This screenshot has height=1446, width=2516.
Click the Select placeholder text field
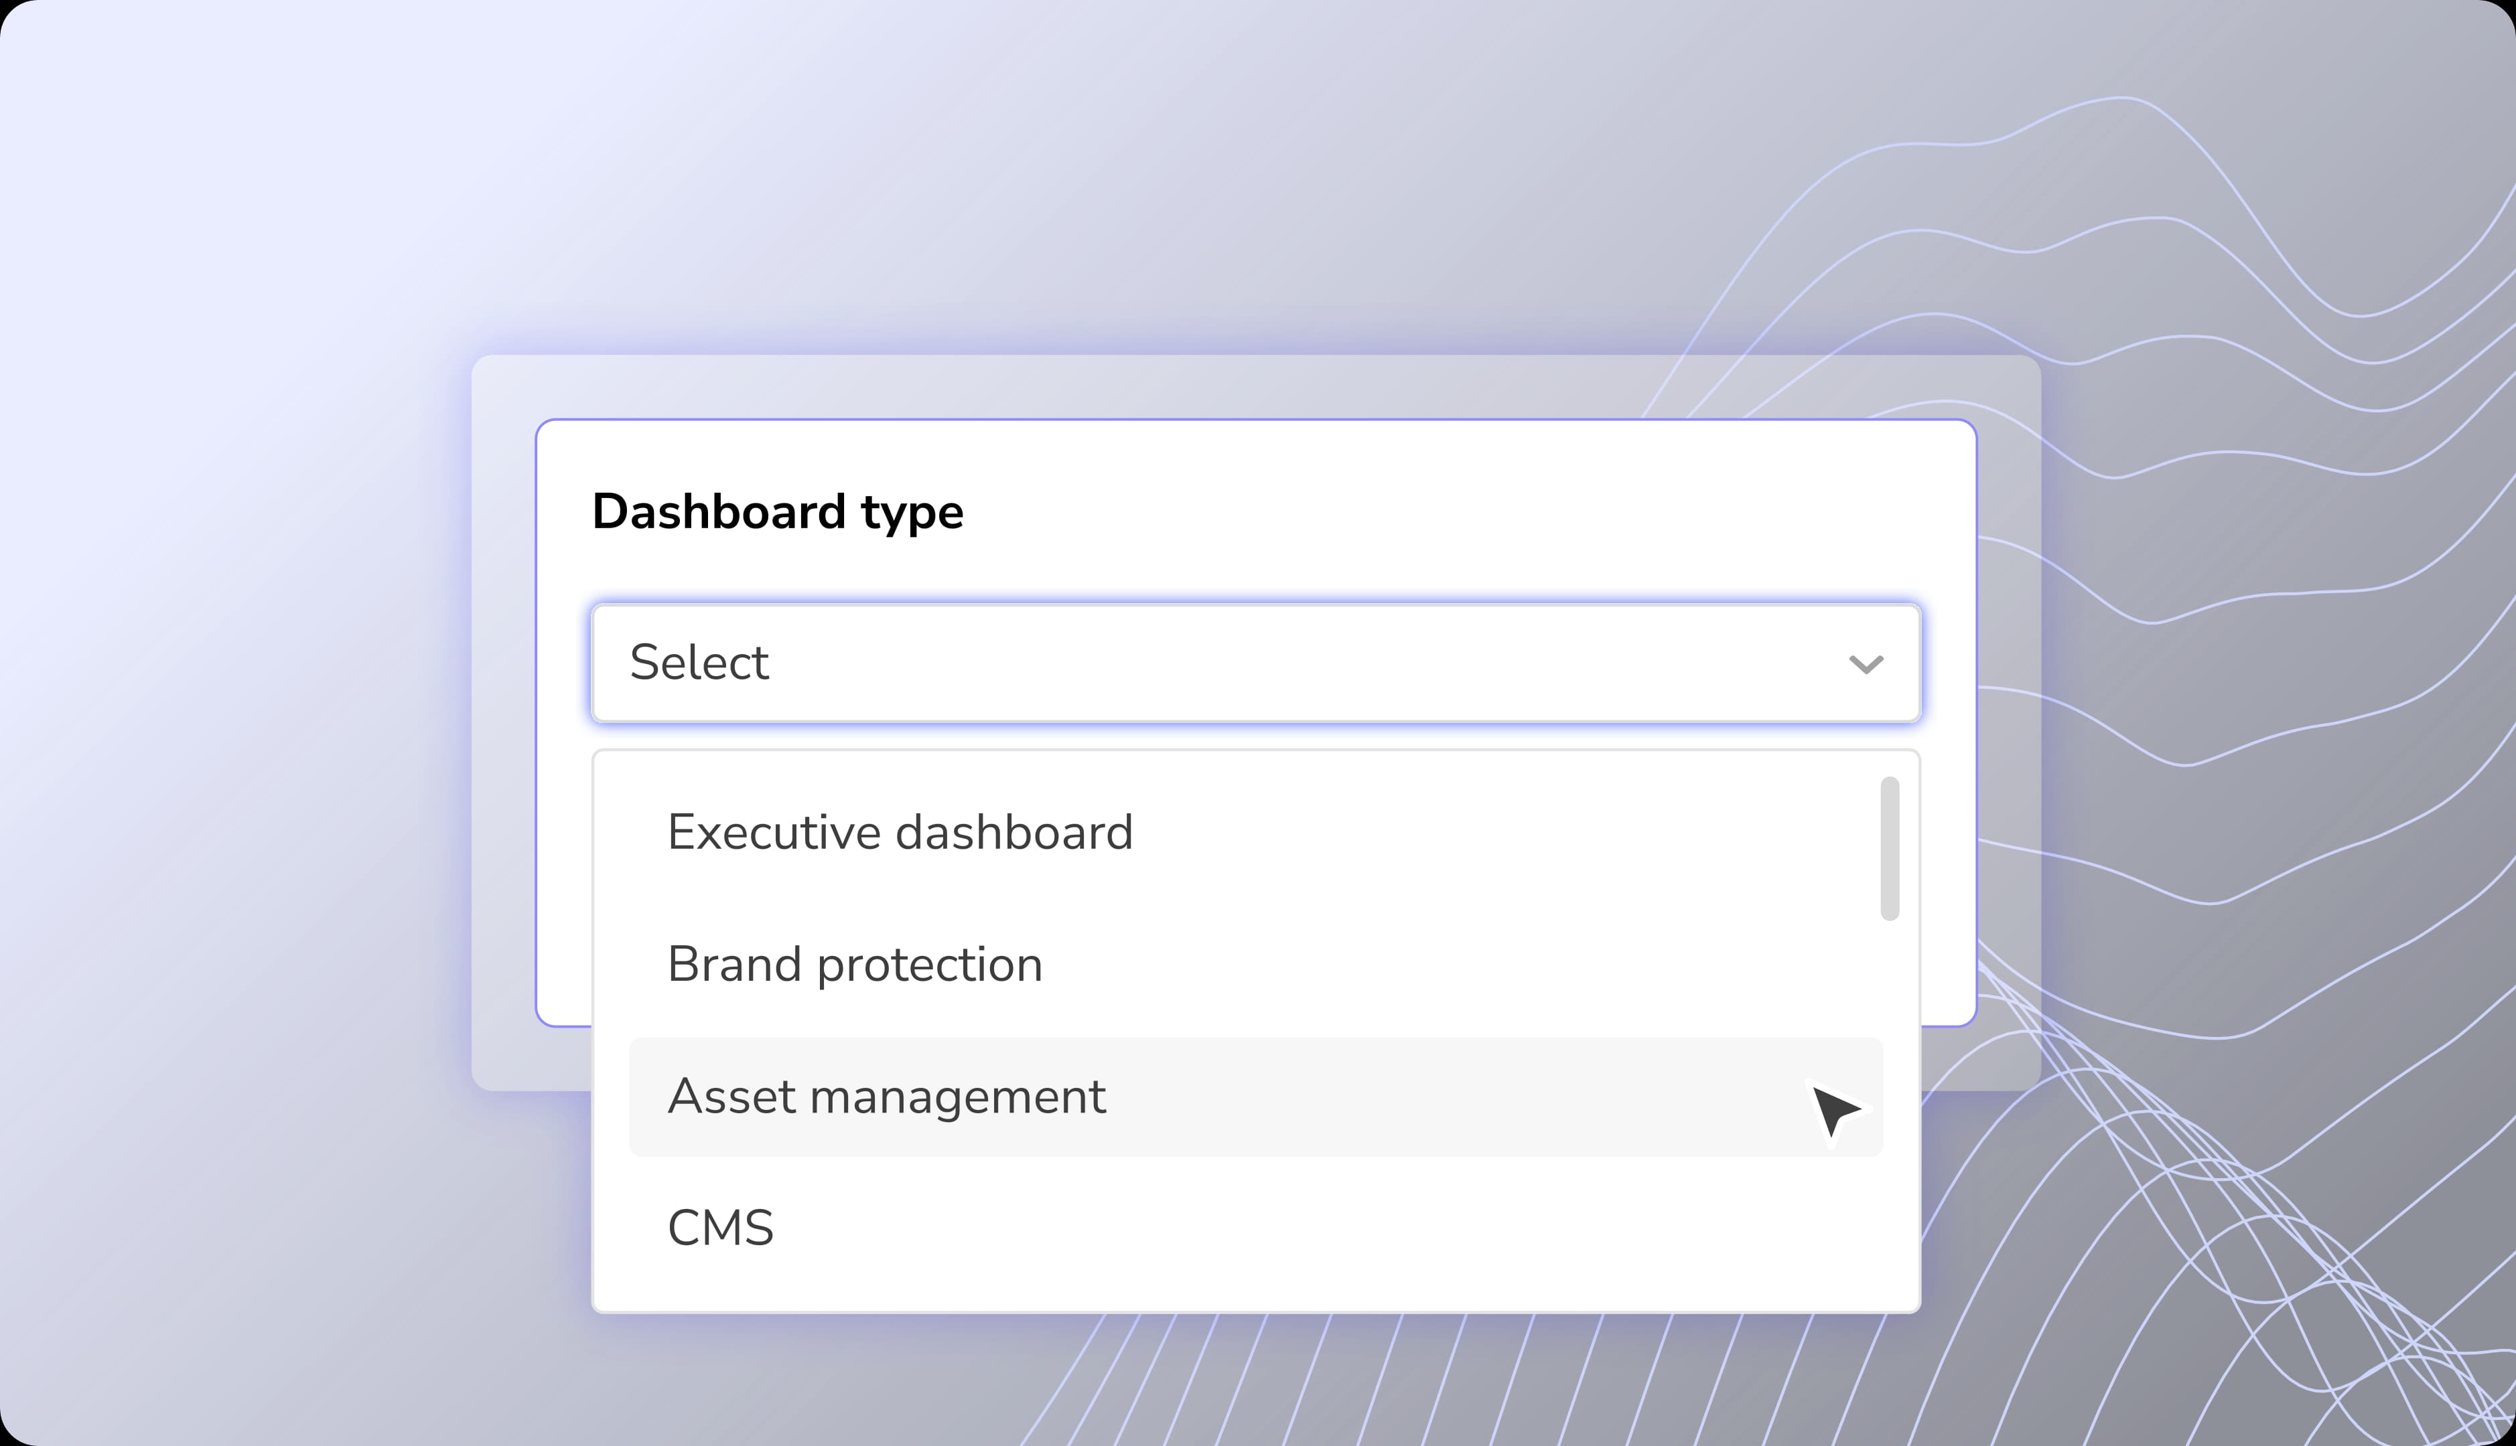[x=699, y=663]
